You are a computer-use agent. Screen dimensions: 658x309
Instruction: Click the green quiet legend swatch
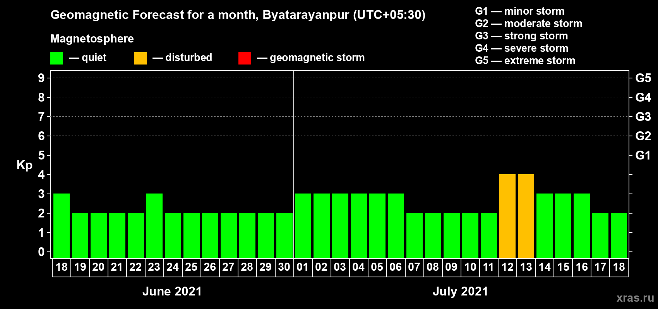57,58
